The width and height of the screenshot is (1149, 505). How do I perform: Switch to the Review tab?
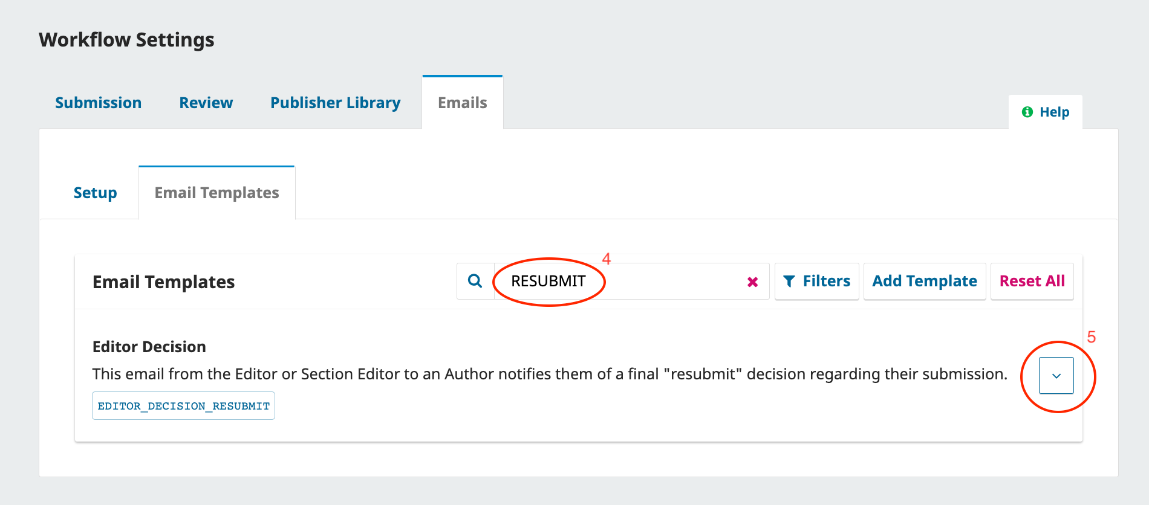pos(206,103)
